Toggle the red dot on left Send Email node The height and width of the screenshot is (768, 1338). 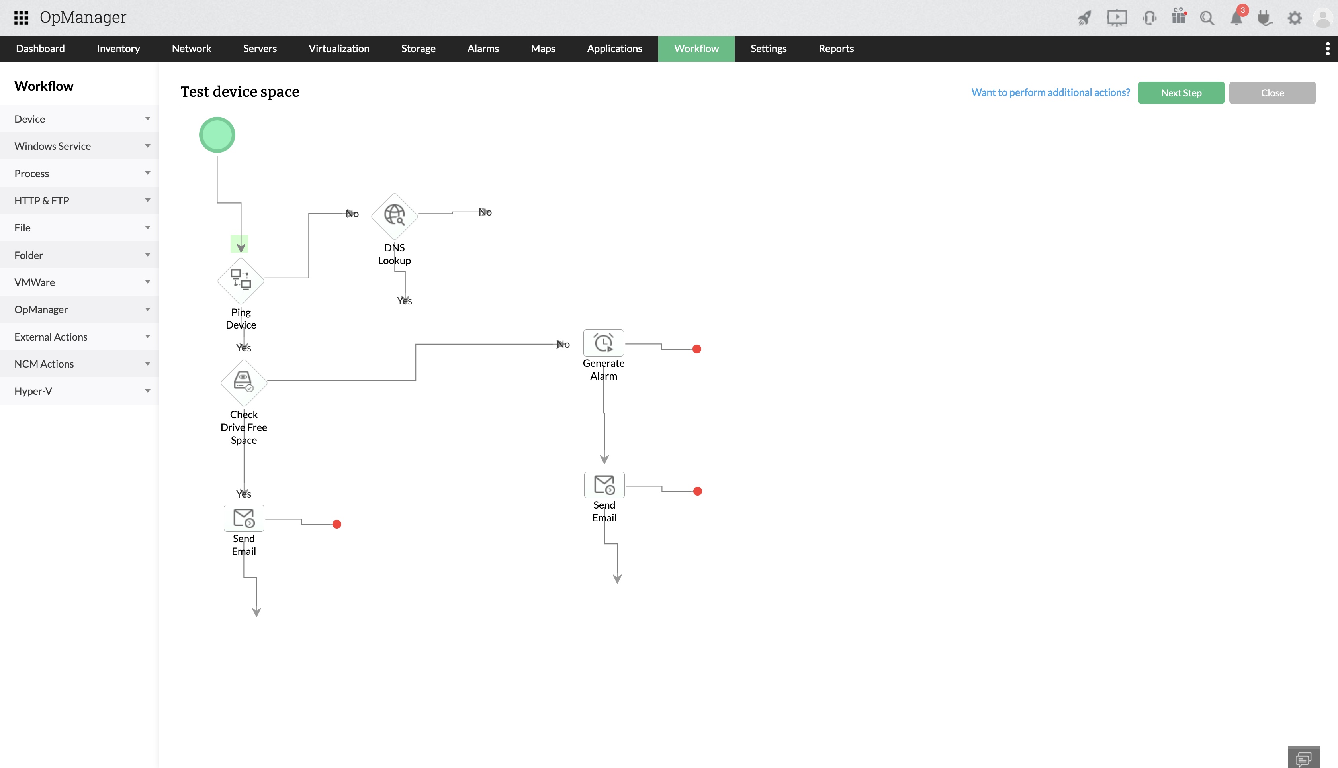[336, 523]
